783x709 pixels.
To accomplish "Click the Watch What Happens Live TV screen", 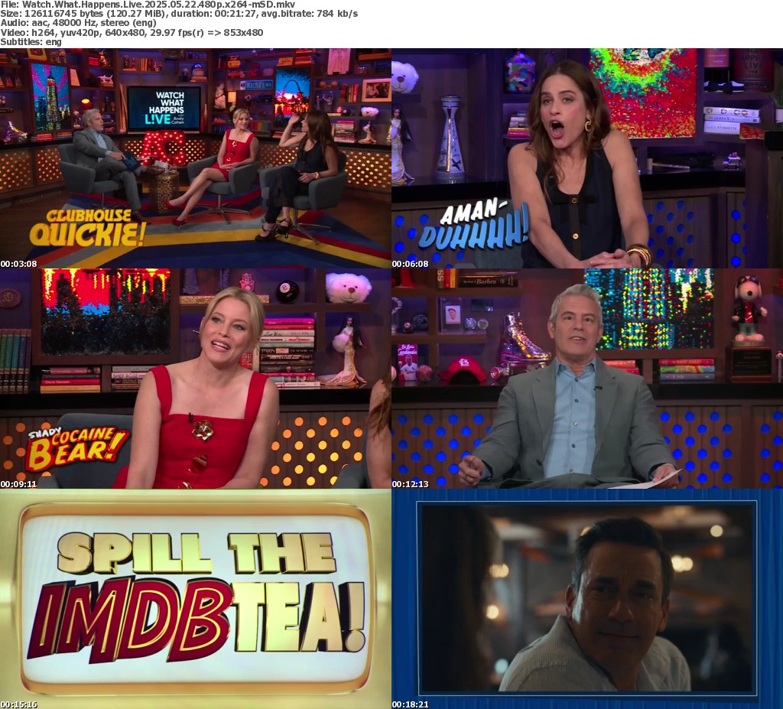I will [x=164, y=108].
